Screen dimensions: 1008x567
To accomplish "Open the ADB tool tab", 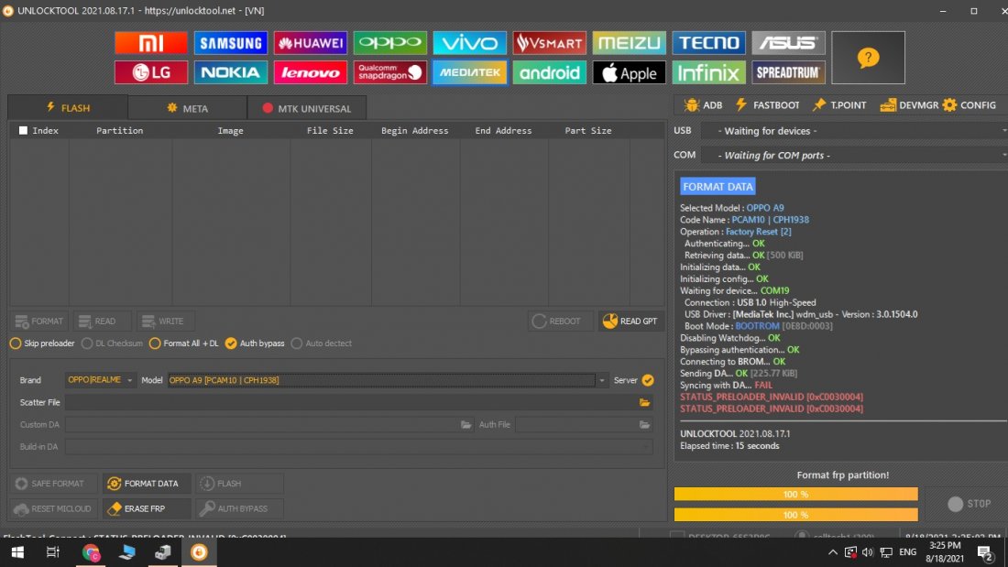I will pos(703,104).
